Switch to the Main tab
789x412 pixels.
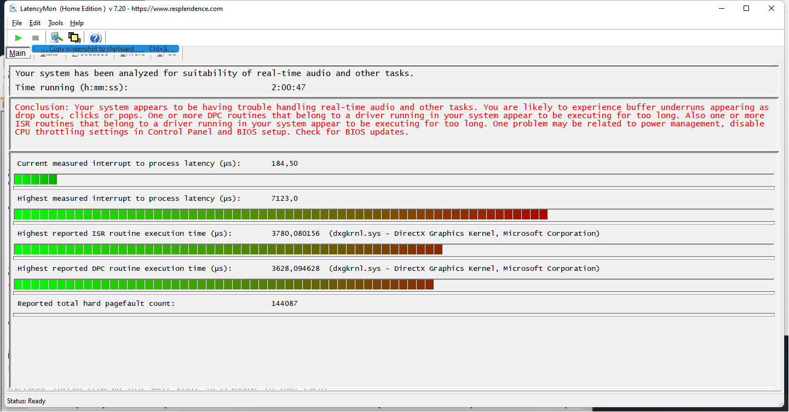(17, 53)
